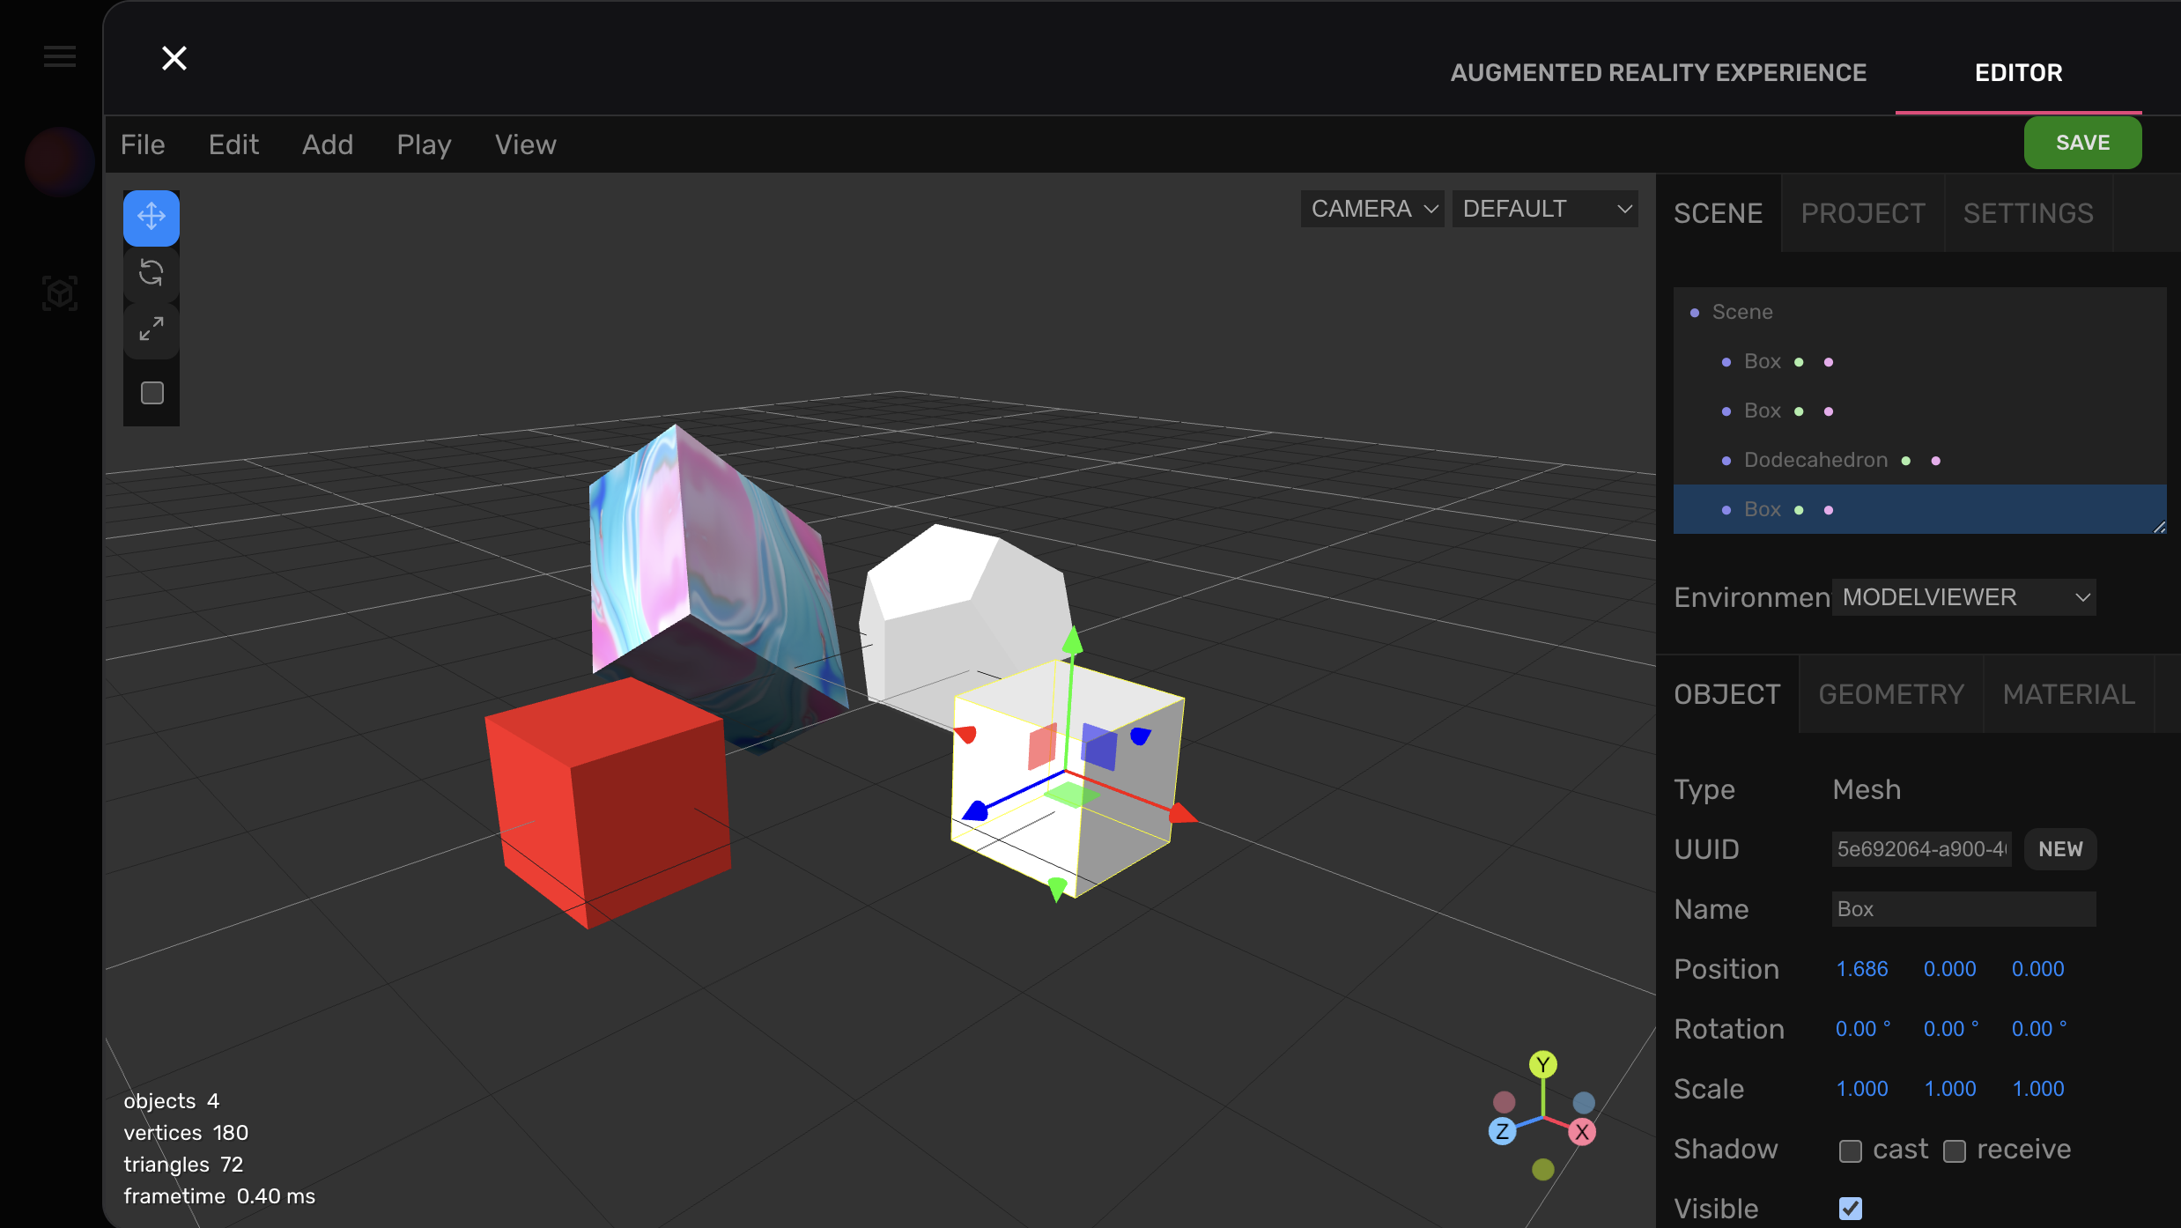
Task: Enable the cast shadow checkbox
Action: tap(1852, 1150)
